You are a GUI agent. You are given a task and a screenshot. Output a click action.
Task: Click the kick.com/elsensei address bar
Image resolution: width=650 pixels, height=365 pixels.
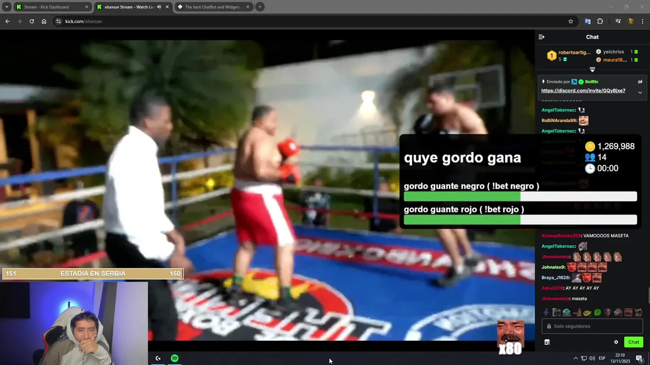[x=315, y=21]
